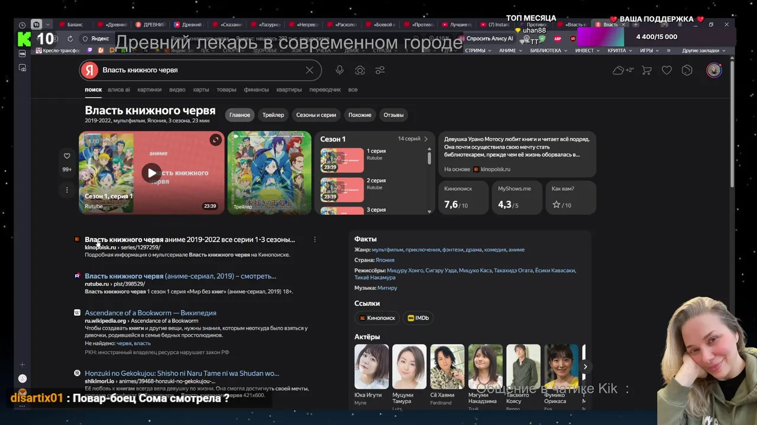
Task: Select the Похожие chip
Action: pyautogui.click(x=360, y=115)
